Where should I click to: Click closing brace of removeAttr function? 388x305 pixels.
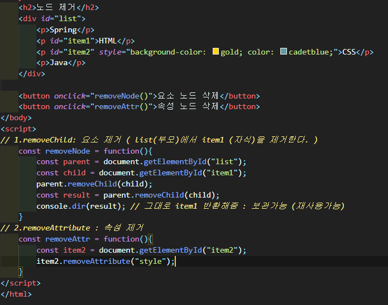point(21,272)
